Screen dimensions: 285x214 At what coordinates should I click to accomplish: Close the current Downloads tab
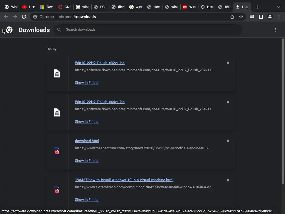[x=247, y=7]
